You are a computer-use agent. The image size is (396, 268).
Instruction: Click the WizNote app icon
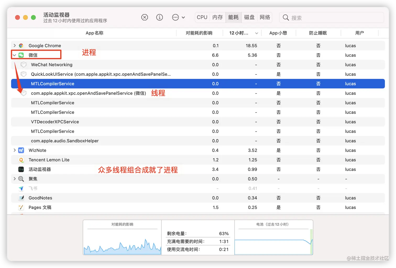21,150
